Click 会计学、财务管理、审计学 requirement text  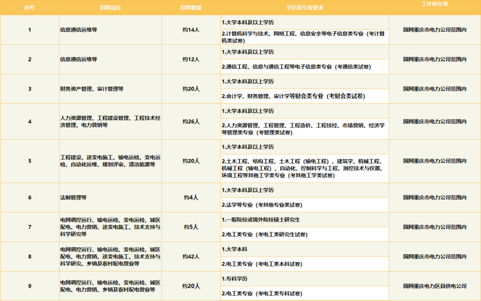pyautogui.click(x=293, y=96)
